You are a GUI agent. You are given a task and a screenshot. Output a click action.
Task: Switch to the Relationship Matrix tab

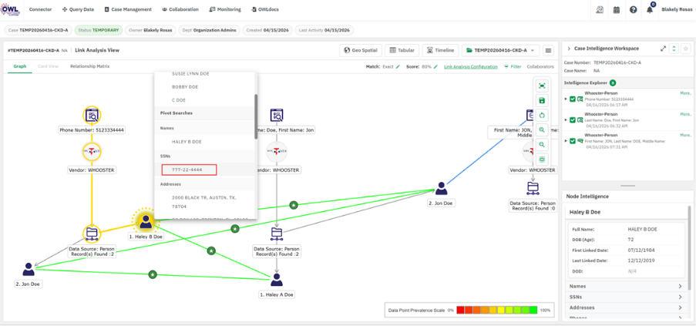89,66
